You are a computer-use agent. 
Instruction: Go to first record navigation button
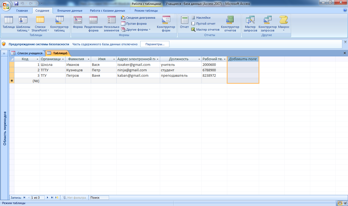(x=24, y=198)
